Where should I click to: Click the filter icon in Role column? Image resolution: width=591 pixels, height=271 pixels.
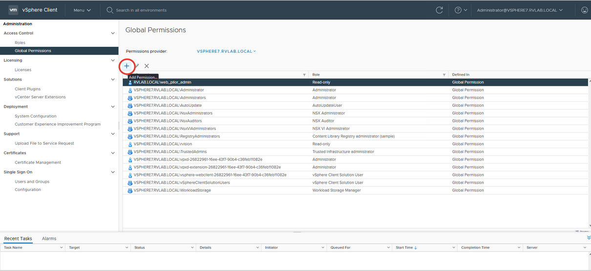(x=444, y=75)
